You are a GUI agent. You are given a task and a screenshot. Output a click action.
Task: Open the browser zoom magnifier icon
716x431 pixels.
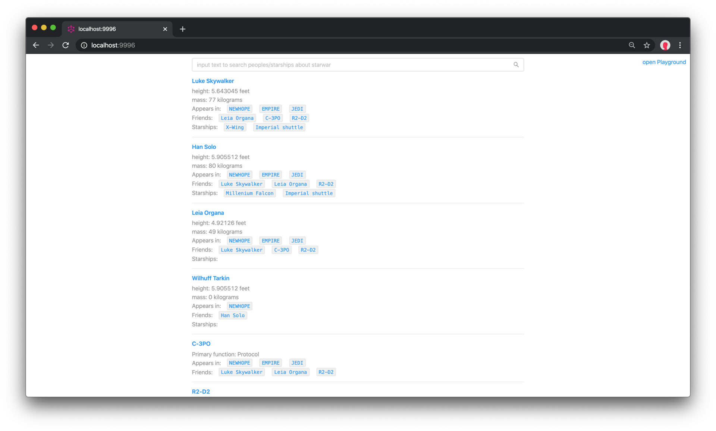632,45
